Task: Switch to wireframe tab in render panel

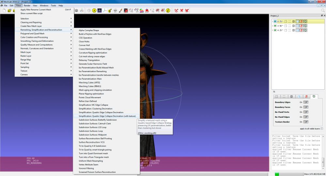Action: click(x=291, y=96)
